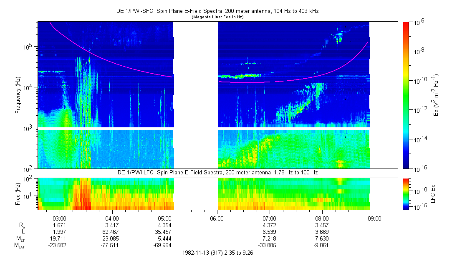Click the MLT value 23.085
Viewport: 452px width, 258px height.
[x=111, y=238]
